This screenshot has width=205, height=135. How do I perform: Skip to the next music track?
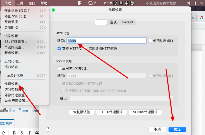tap(201, 3)
